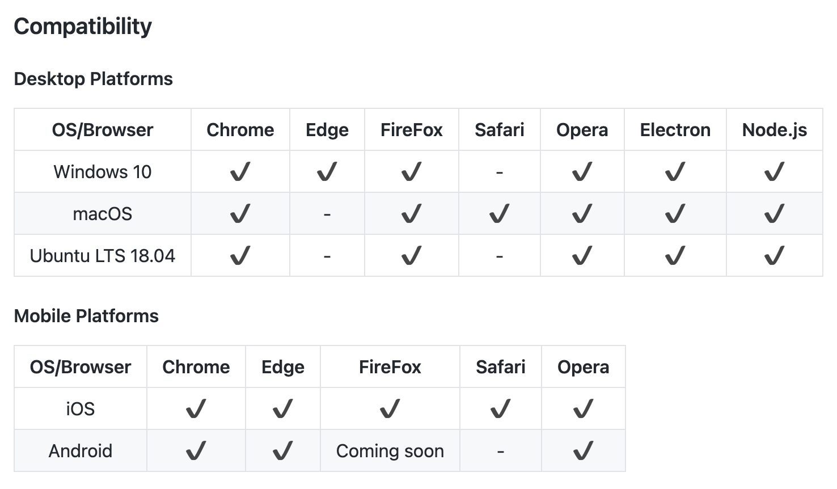This screenshot has height=489, width=837.
Task: Click the Windows 10 Chrome checkmark
Action: pyautogui.click(x=240, y=171)
